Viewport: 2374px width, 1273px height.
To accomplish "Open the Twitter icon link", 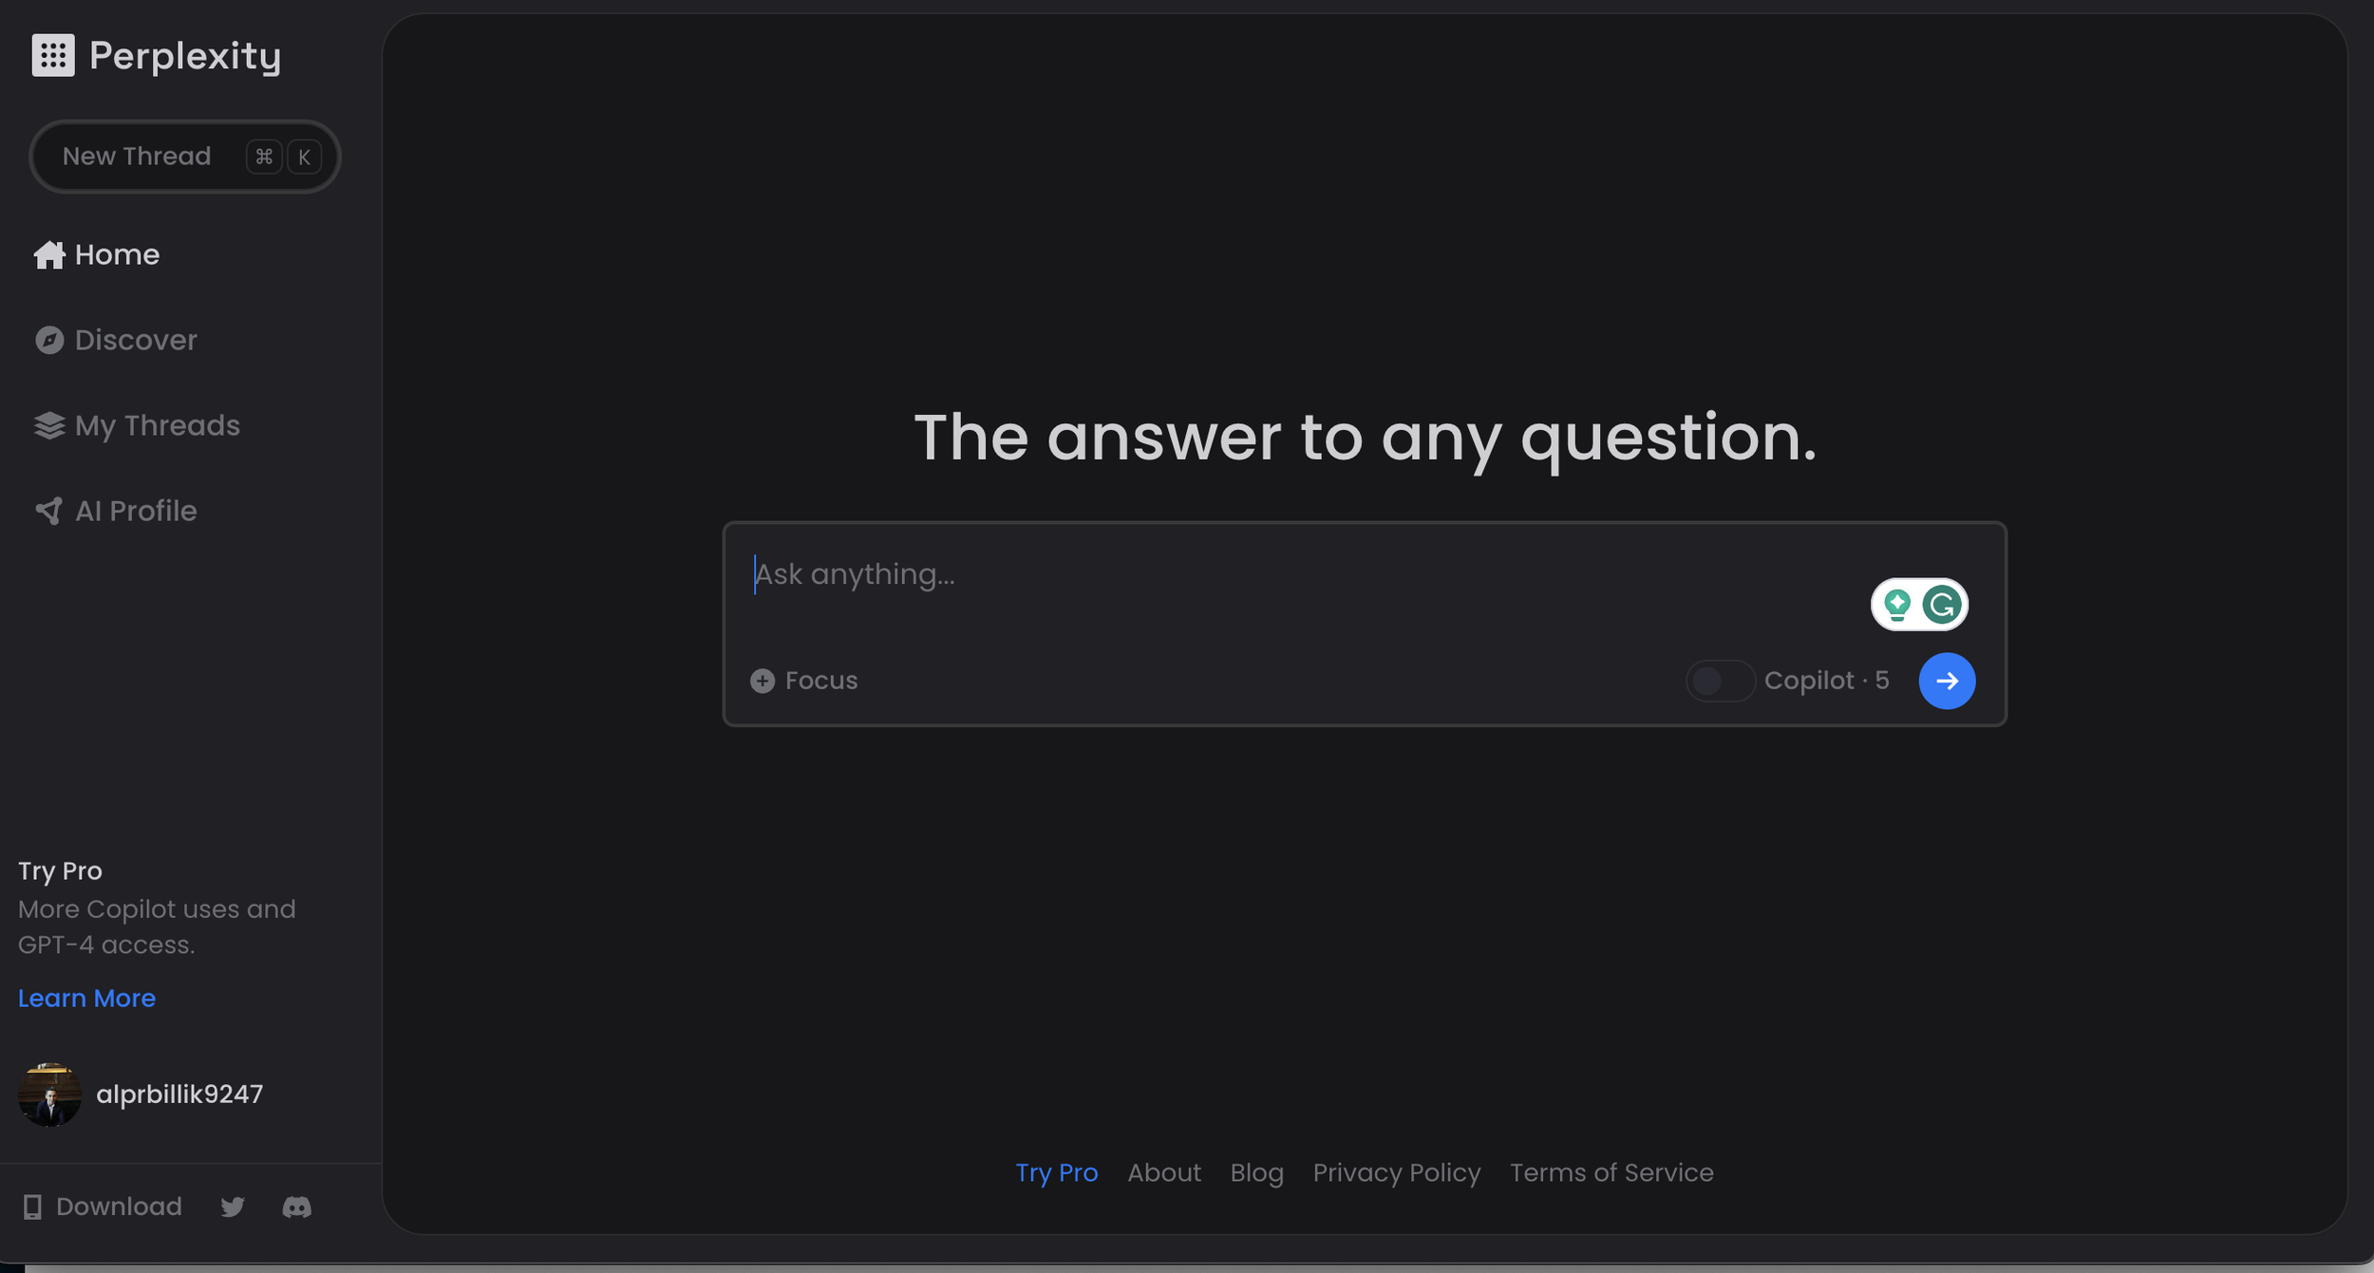I will [233, 1207].
